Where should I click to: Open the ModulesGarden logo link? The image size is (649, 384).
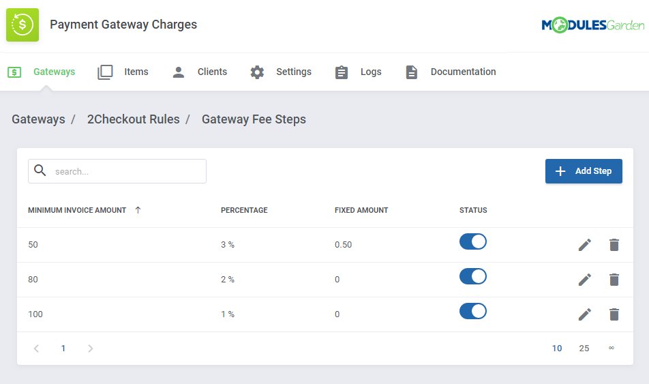[x=592, y=25]
